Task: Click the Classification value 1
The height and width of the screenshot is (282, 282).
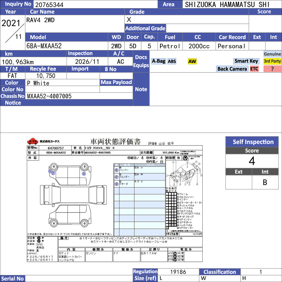Action: 260,272
